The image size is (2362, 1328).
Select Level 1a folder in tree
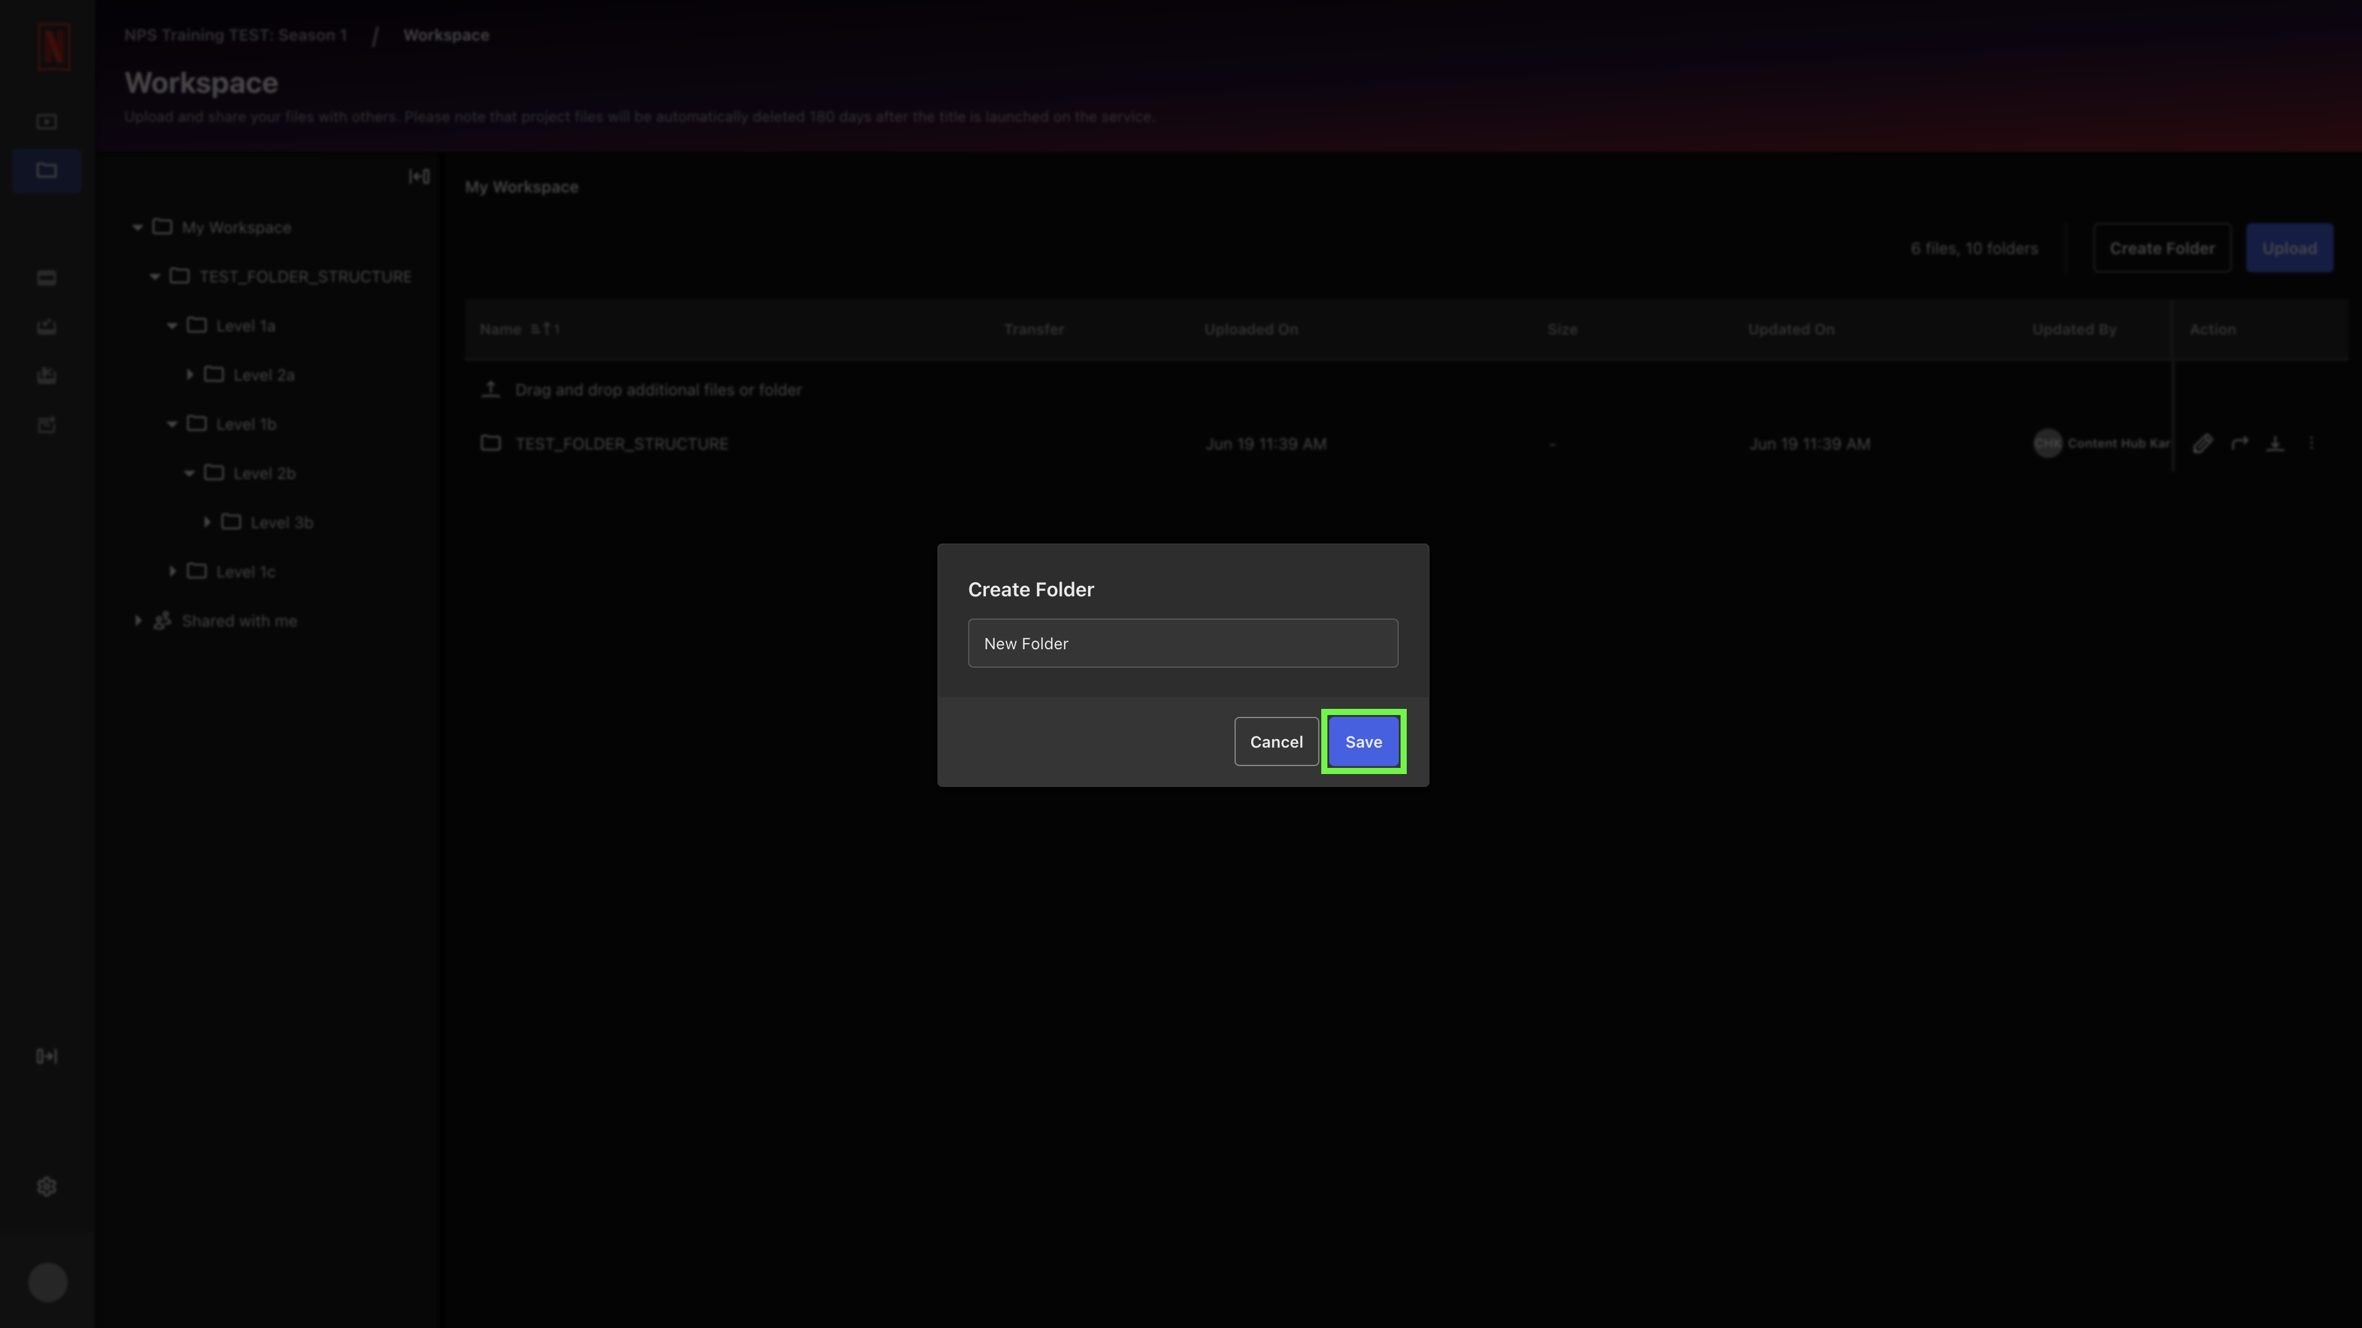point(245,325)
